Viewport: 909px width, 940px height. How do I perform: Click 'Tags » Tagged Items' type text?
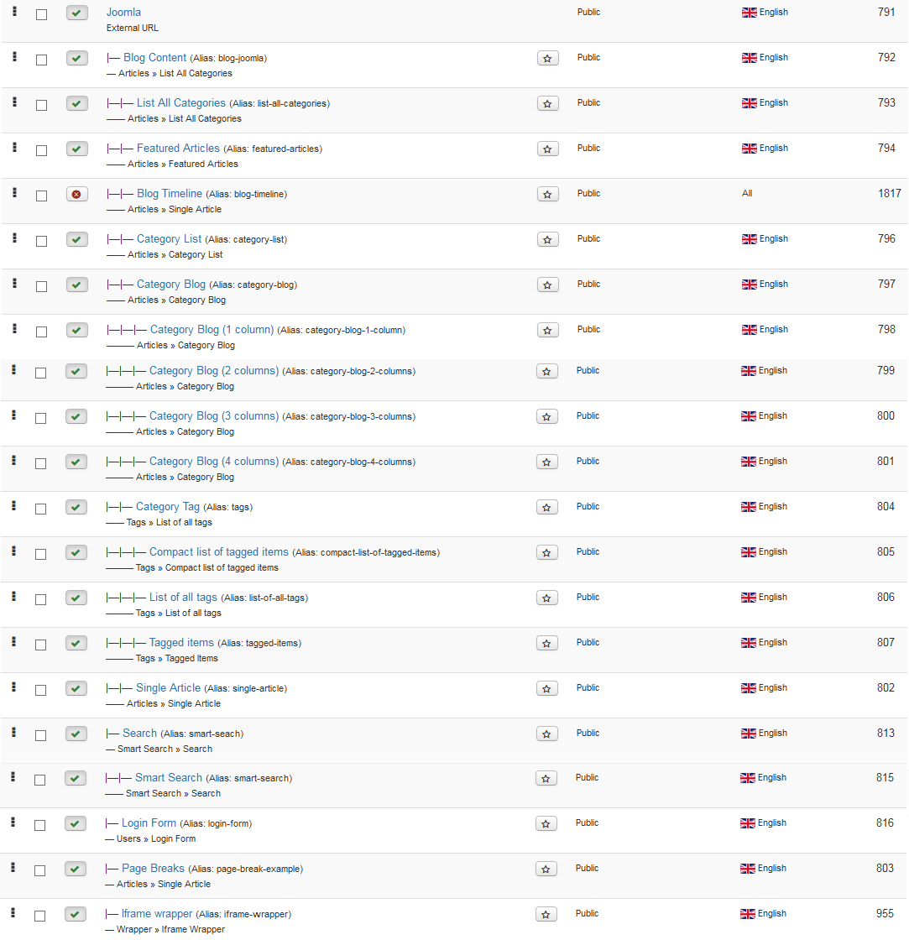tap(177, 658)
